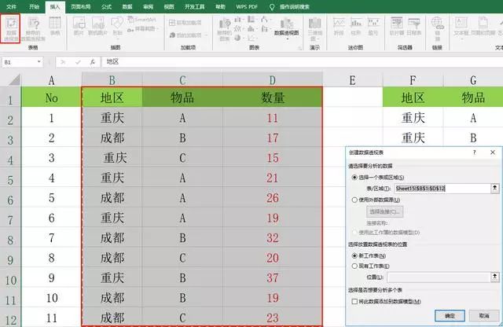Insert a 表格 table from the ribbon
This screenshot has height=327, width=503.
tap(56, 30)
